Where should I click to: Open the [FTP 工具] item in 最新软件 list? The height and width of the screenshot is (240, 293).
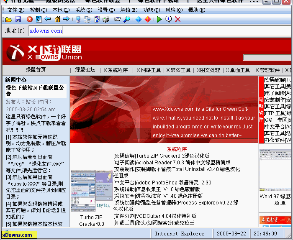[278, 113]
